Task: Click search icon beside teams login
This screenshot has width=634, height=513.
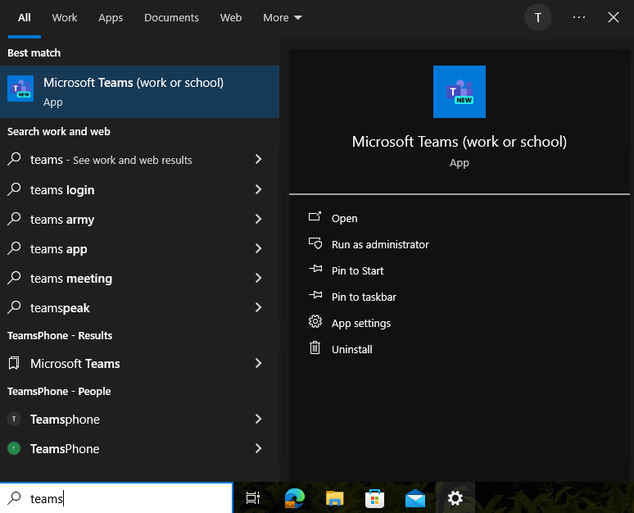Action: click(14, 189)
